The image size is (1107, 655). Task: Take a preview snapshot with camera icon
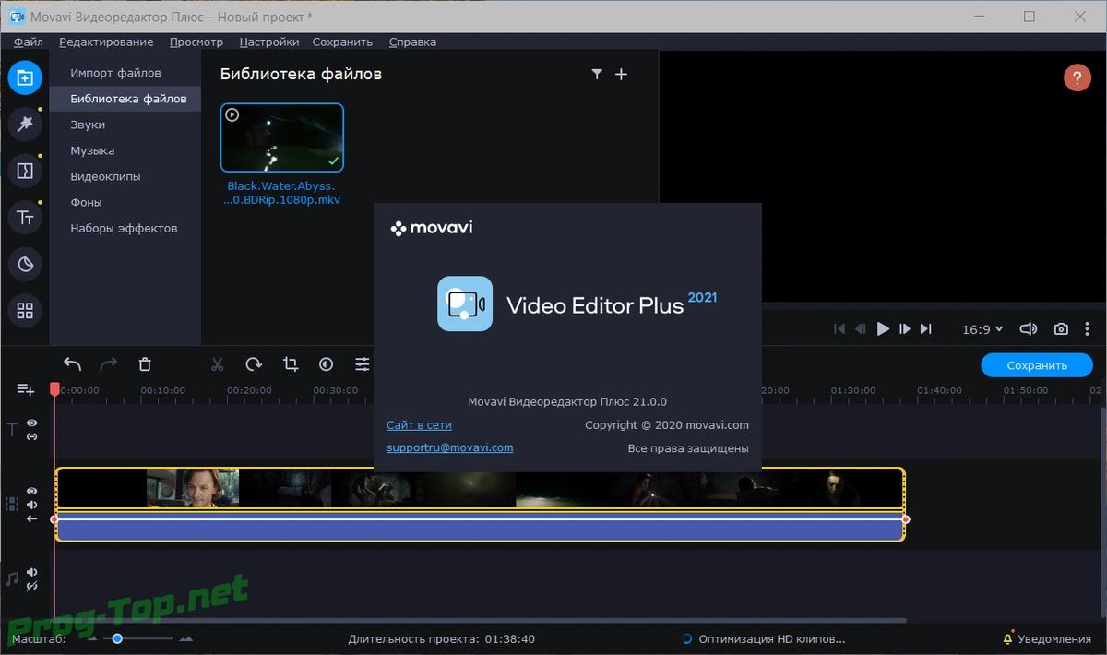click(x=1062, y=329)
